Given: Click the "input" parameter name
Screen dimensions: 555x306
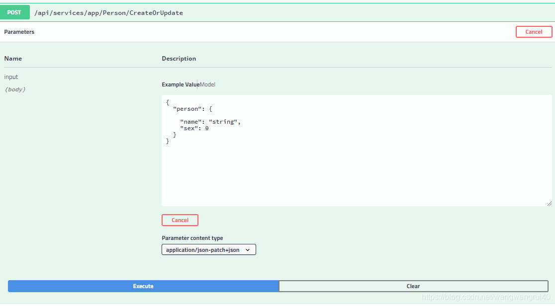Looking at the screenshot, I should coord(11,77).
